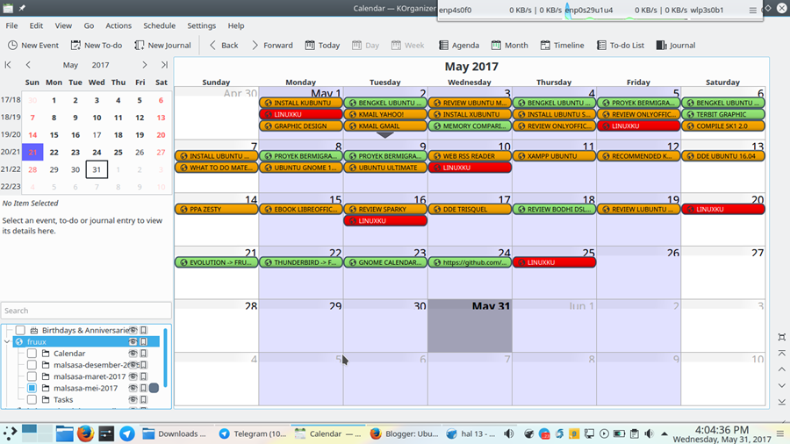Jump to Today in the toolbar

(x=322, y=46)
